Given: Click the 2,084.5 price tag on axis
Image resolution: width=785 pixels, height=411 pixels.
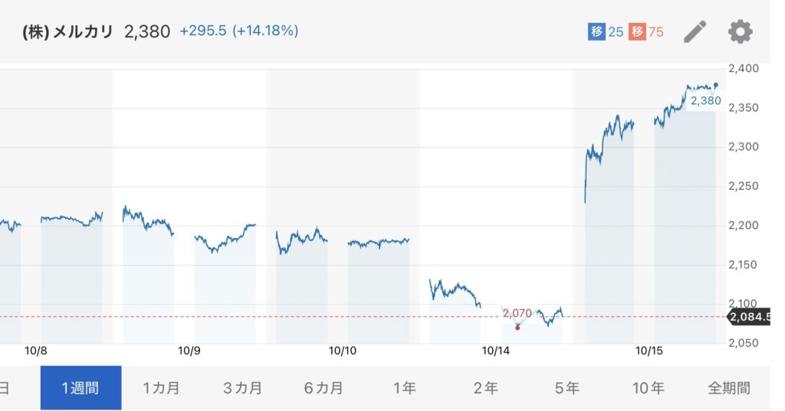Looking at the screenshot, I should click(x=750, y=316).
